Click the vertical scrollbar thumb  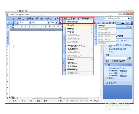[x=101, y=49]
